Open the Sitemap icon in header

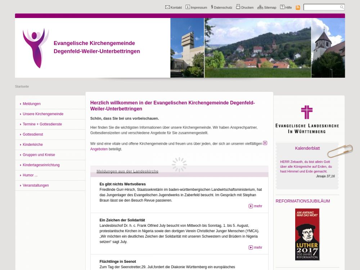pos(260,7)
